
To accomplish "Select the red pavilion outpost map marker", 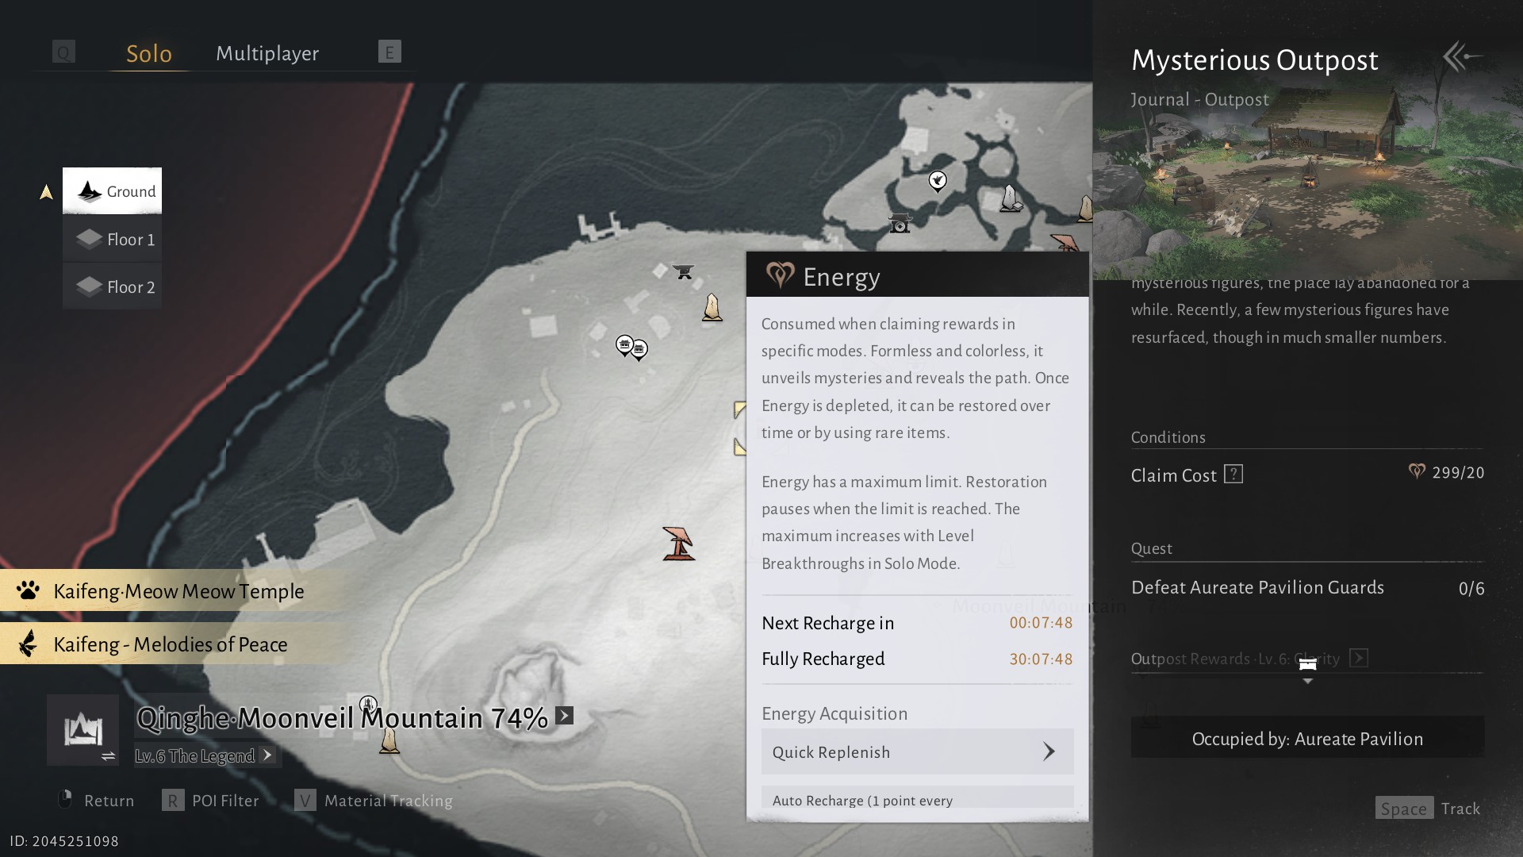I will pyautogui.click(x=678, y=544).
